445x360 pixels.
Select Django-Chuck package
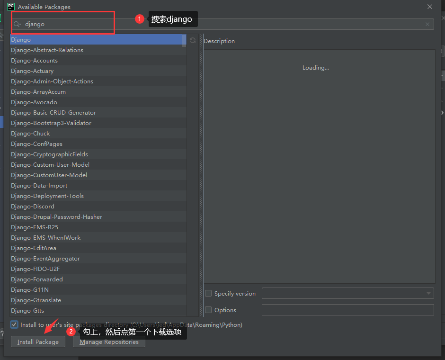coord(98,134)
